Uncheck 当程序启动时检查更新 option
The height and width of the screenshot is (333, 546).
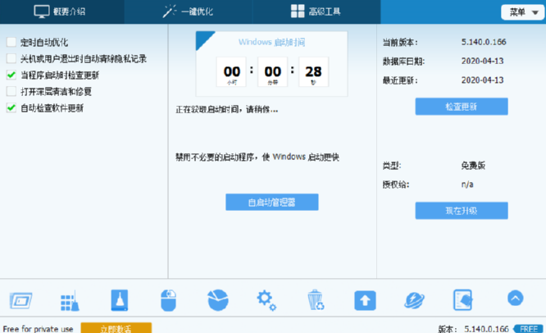(11, 75)
